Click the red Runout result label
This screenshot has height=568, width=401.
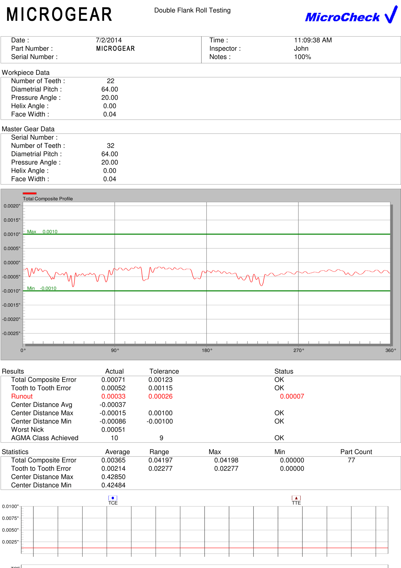22,396
